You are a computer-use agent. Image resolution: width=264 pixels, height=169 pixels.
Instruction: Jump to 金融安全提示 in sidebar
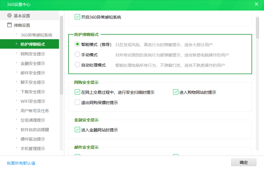33,63
